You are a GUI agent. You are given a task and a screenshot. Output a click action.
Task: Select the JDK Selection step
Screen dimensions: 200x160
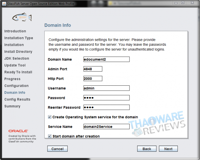click(17, 58)
